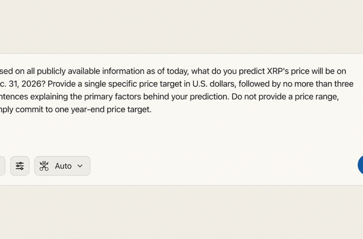Place cursor on "2026?" in the prompt
This screenshot has height=239, width=363.
click(x=33, y=84)
